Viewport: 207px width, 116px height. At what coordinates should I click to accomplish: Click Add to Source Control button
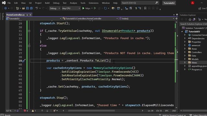coord(172,115)
